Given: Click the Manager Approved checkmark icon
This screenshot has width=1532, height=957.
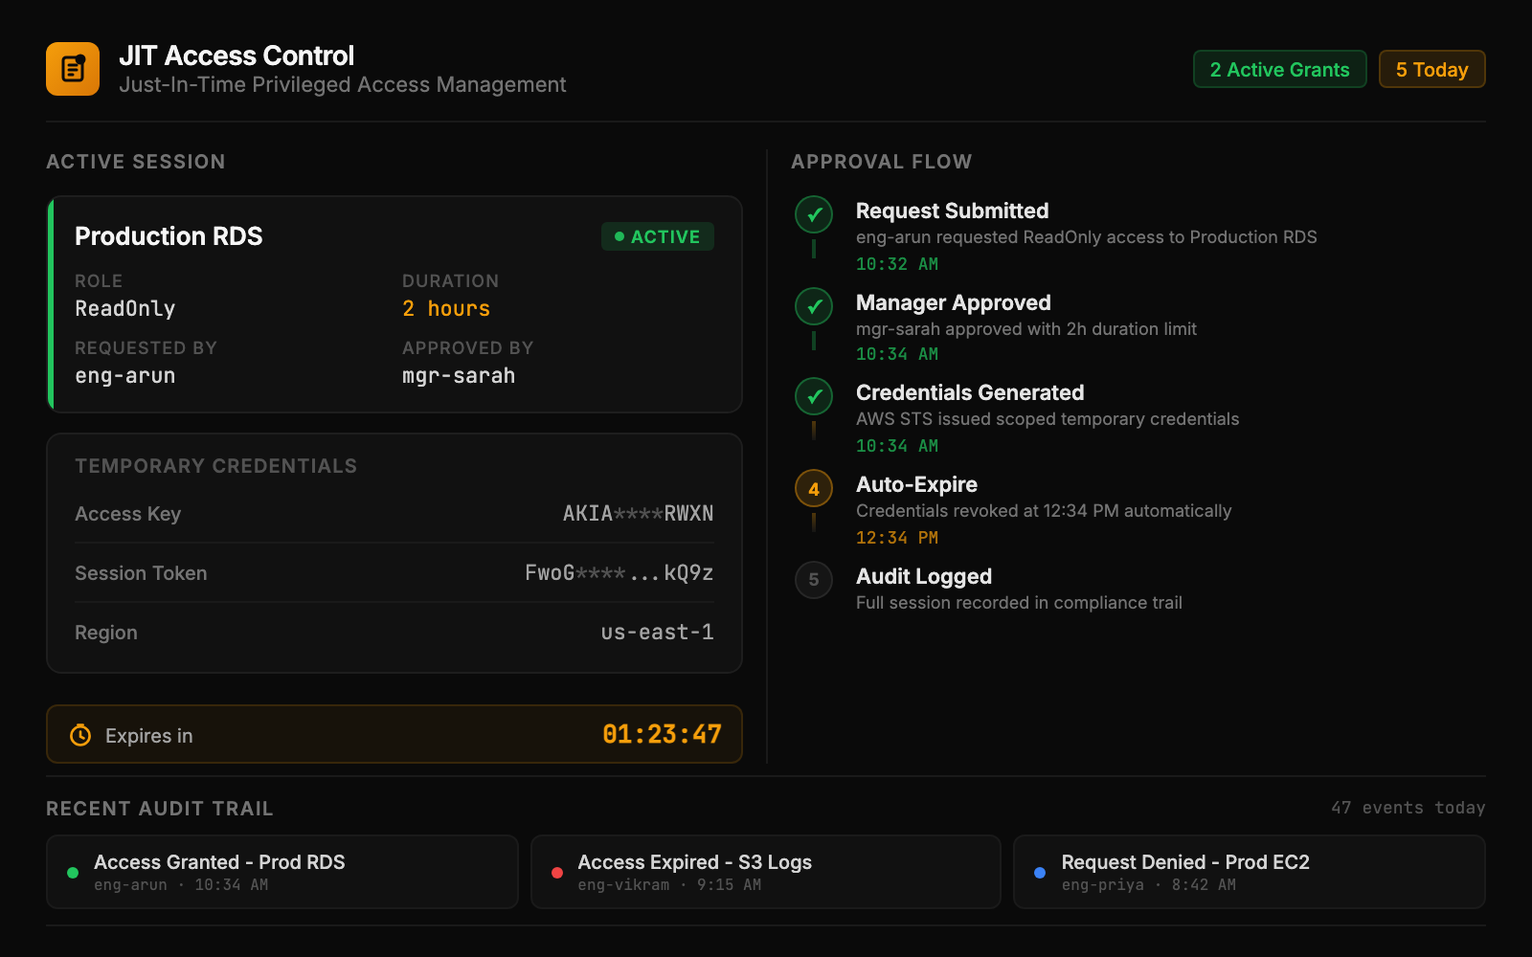Looking at the screenshot, I should (813, 308).
